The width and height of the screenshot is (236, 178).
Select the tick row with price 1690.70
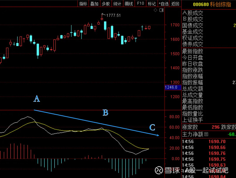(x=209, y=141)
